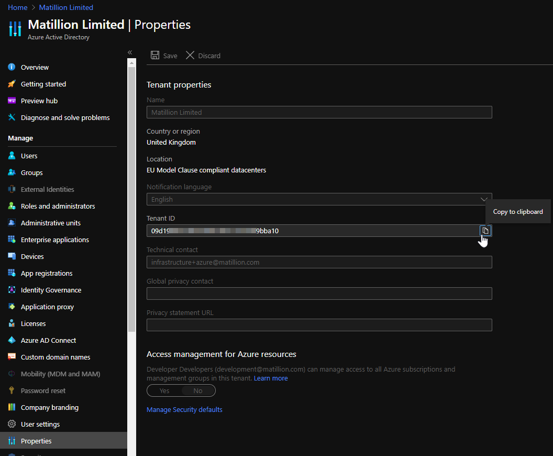Click the Groups people icon
Image resolution: width=553 pixels, height=456 pixels.
[12, 172]
